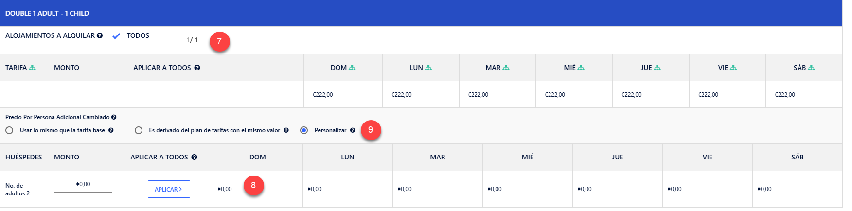Click the hierarchy icon beside SÁB header
This screenshot has height=211, width=852.
811,68
